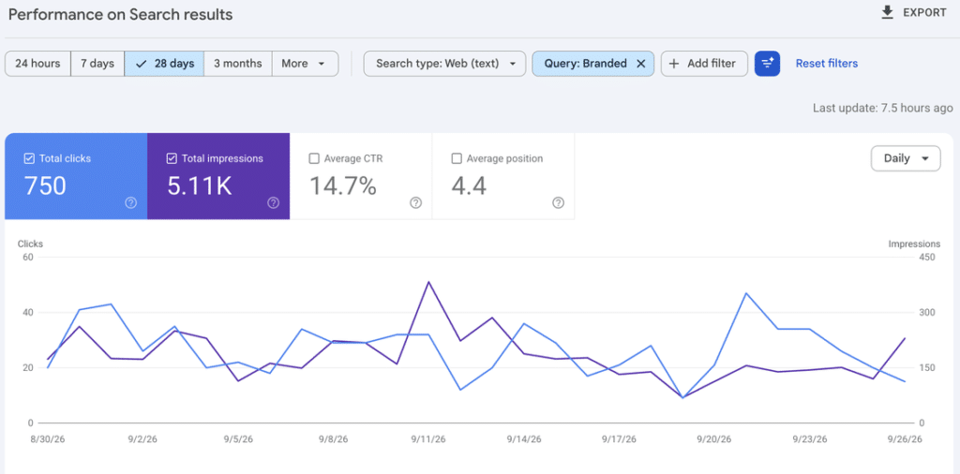Viewport: 960px width, 474px height.
Task: Click the 9/14/26 date label on x-axis
Action: (524, 439)
